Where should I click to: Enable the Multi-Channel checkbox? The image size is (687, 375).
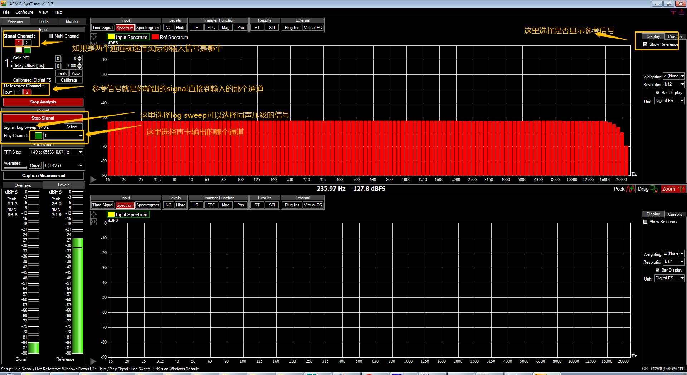[50, 36]
